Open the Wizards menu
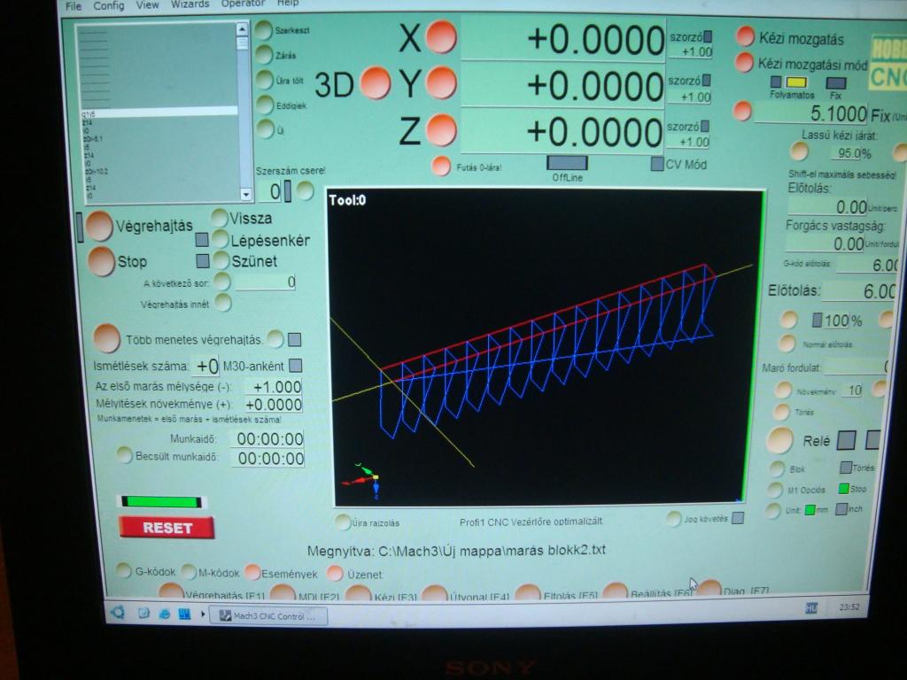The height and width of the screenshot is (680, 907). point(190,4)
